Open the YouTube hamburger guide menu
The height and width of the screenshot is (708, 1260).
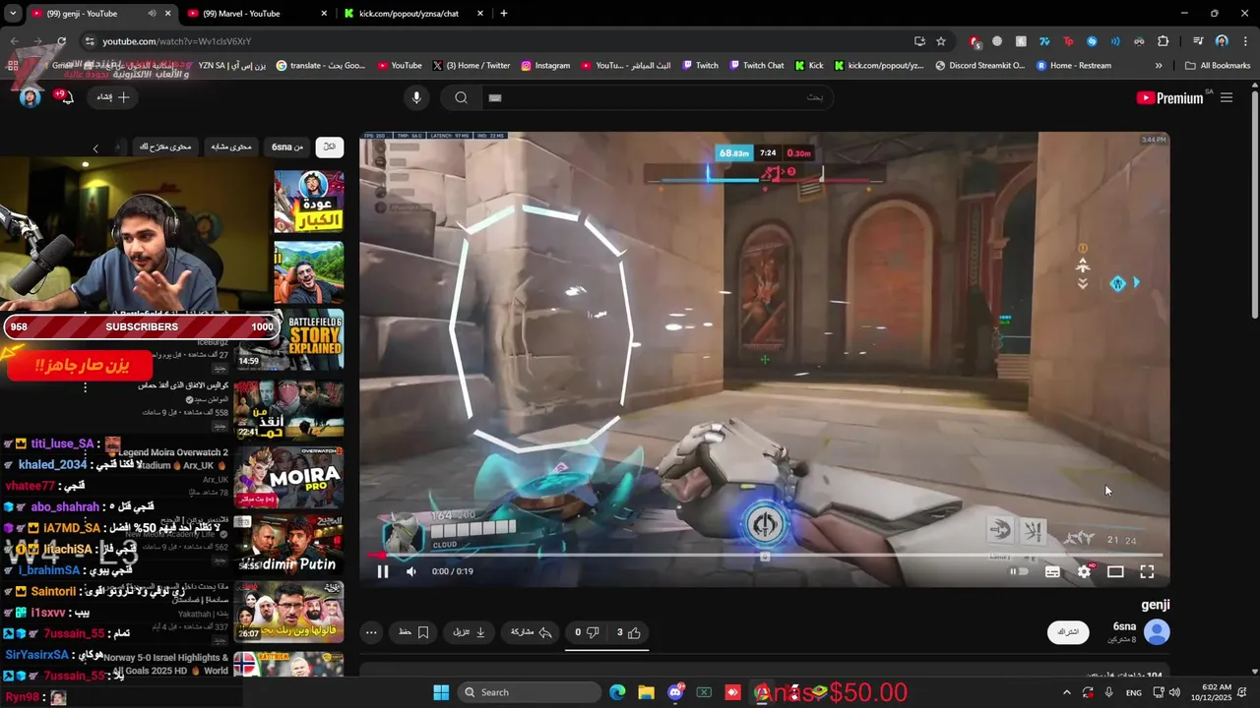click(x=1227, y=97)
